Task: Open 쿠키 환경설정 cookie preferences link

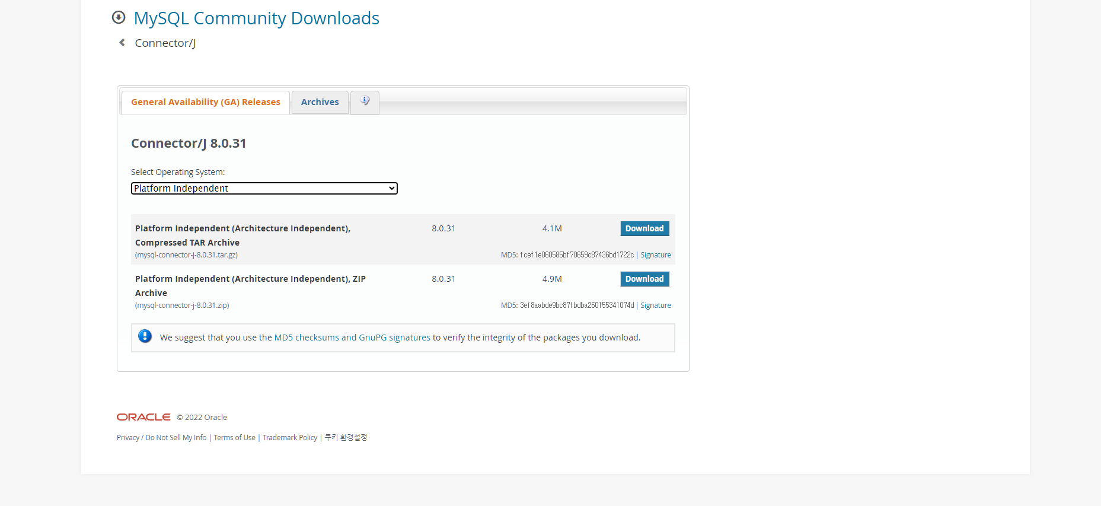Action: point(346,438)
